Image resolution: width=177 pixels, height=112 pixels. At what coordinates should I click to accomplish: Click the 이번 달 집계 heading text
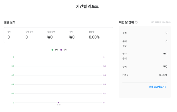(126, 22)
